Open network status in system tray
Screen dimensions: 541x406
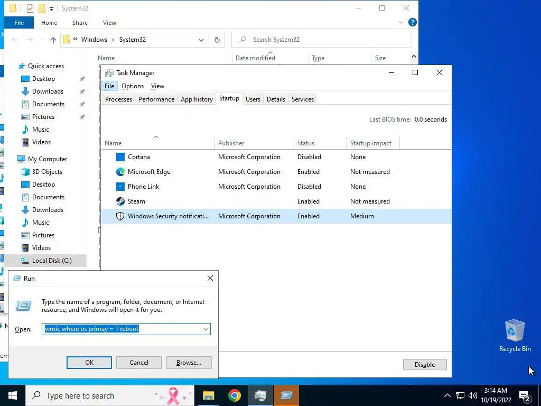pyautogui.click(x=460, y=395)
